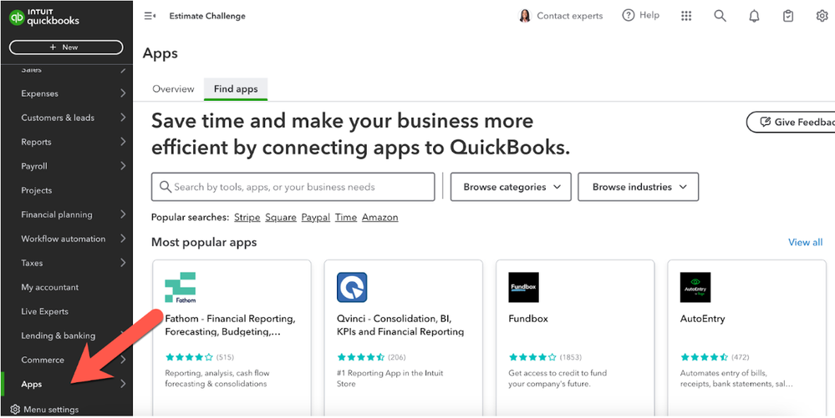Expand the Browse categories dropdown
The width and height of the screenshot is (835, 418).
pyautogui.click(x=511, y=187)
